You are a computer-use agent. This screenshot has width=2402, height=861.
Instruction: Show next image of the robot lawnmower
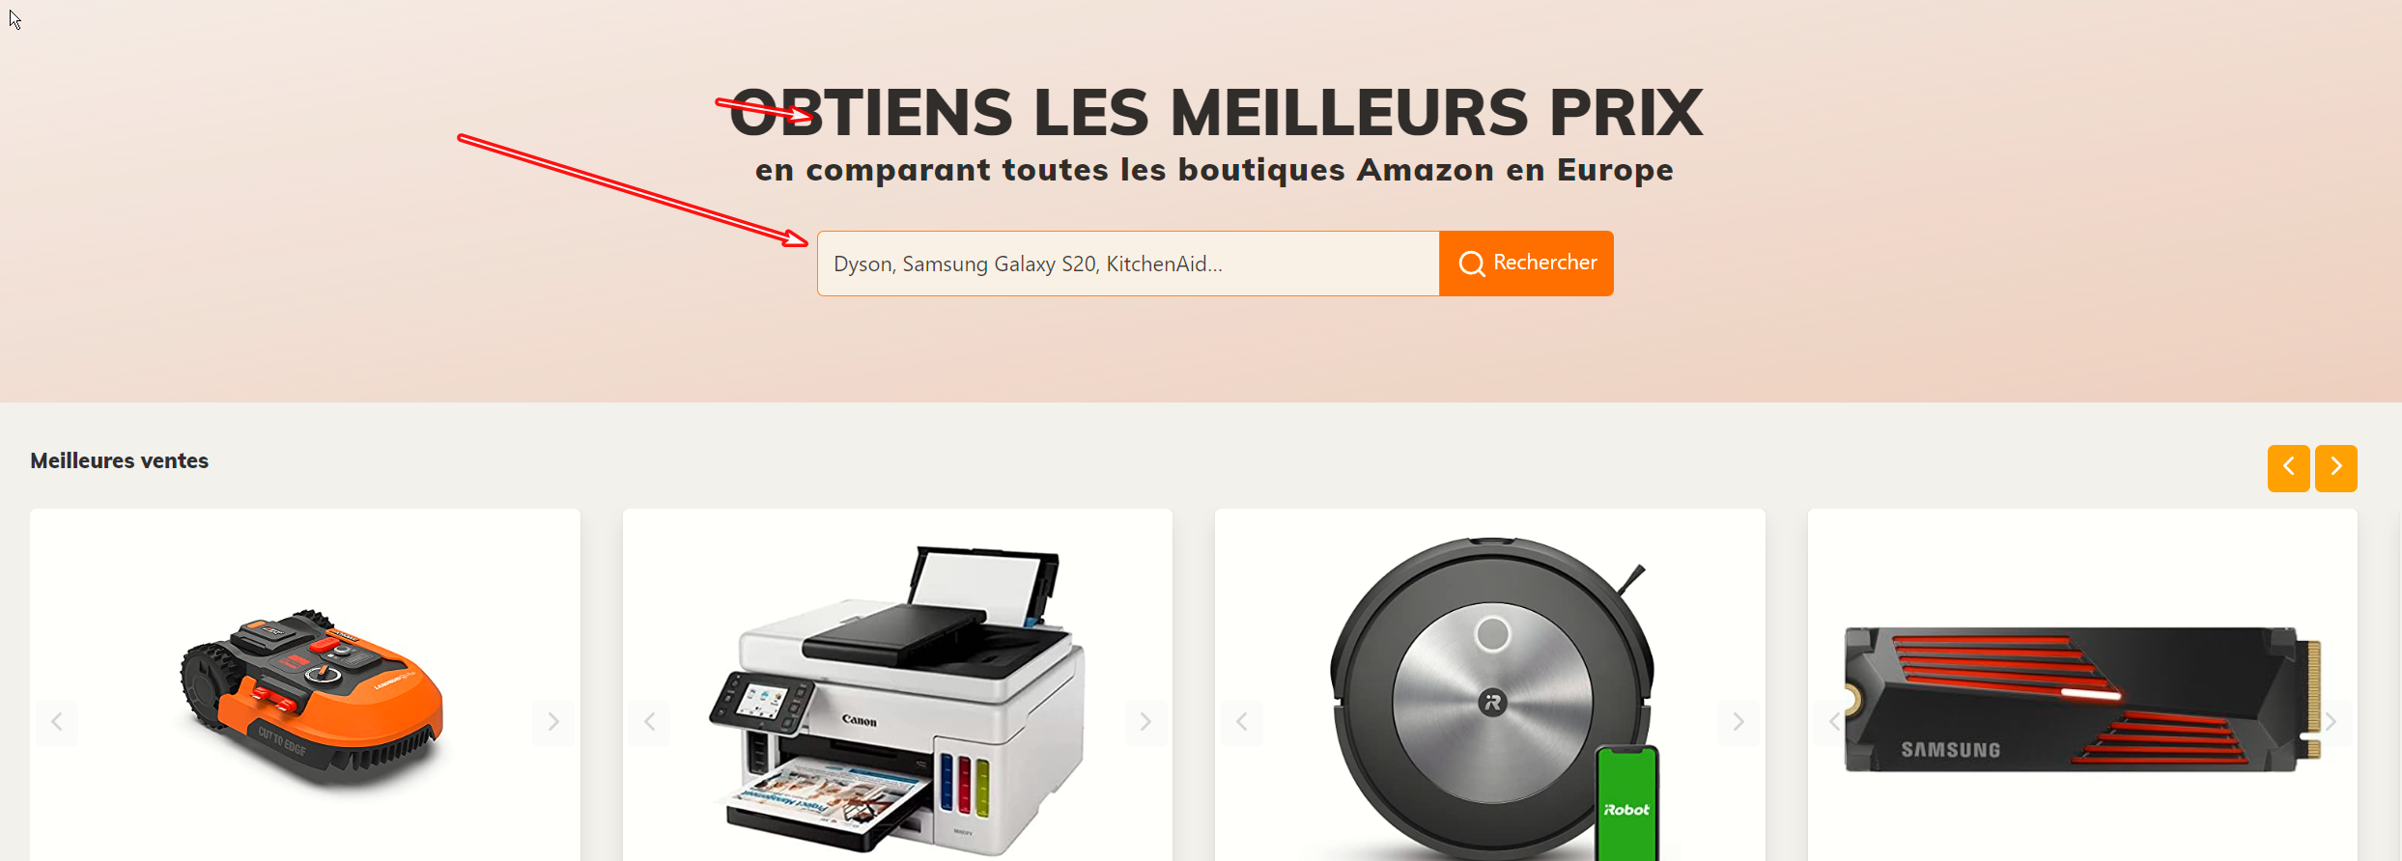(x=553, y=722)
